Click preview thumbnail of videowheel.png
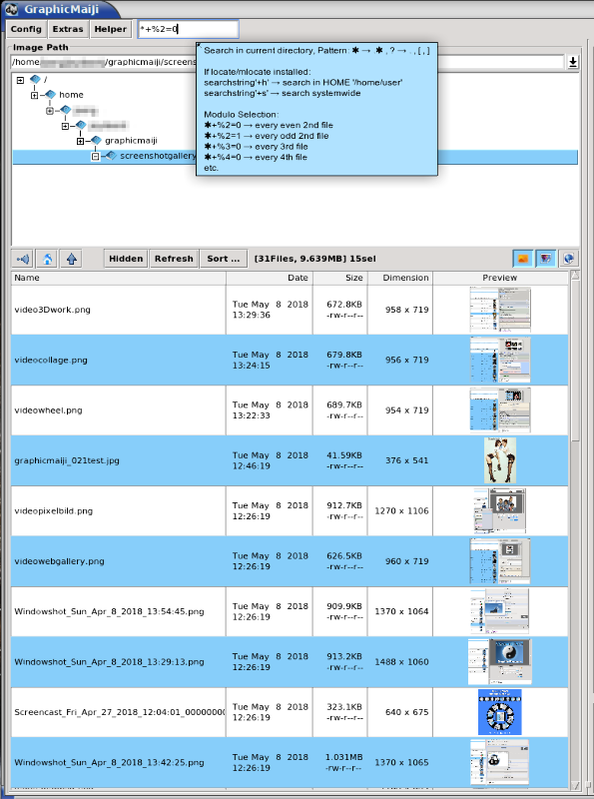594x799 pixels. (x=500, y=410)
